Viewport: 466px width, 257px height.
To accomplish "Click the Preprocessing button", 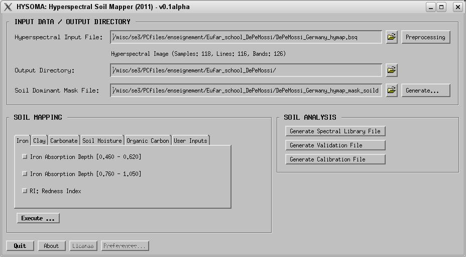I will pos(425,37).
